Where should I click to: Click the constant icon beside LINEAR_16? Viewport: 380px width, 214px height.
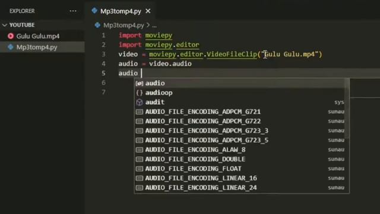[x=140, y=178]
